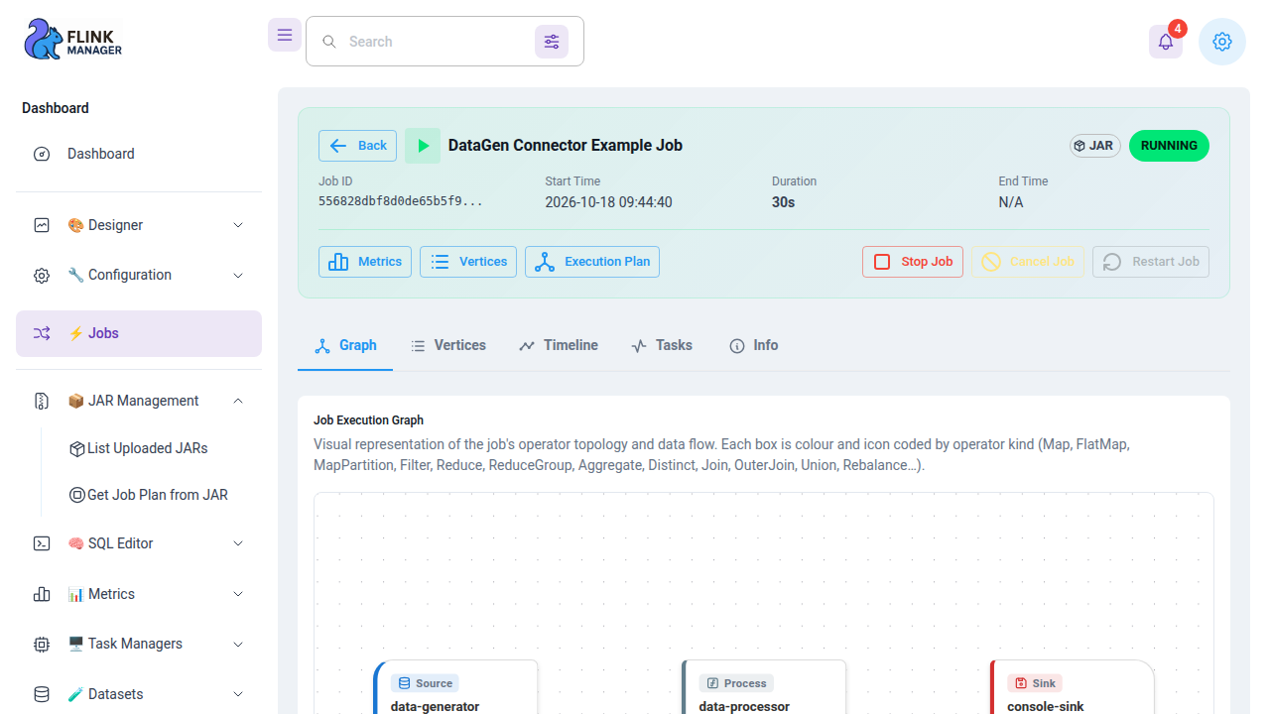
Task: Click the Configuration gear icon in sidebar
Action: pyautogui.click(x=42, y=276)
